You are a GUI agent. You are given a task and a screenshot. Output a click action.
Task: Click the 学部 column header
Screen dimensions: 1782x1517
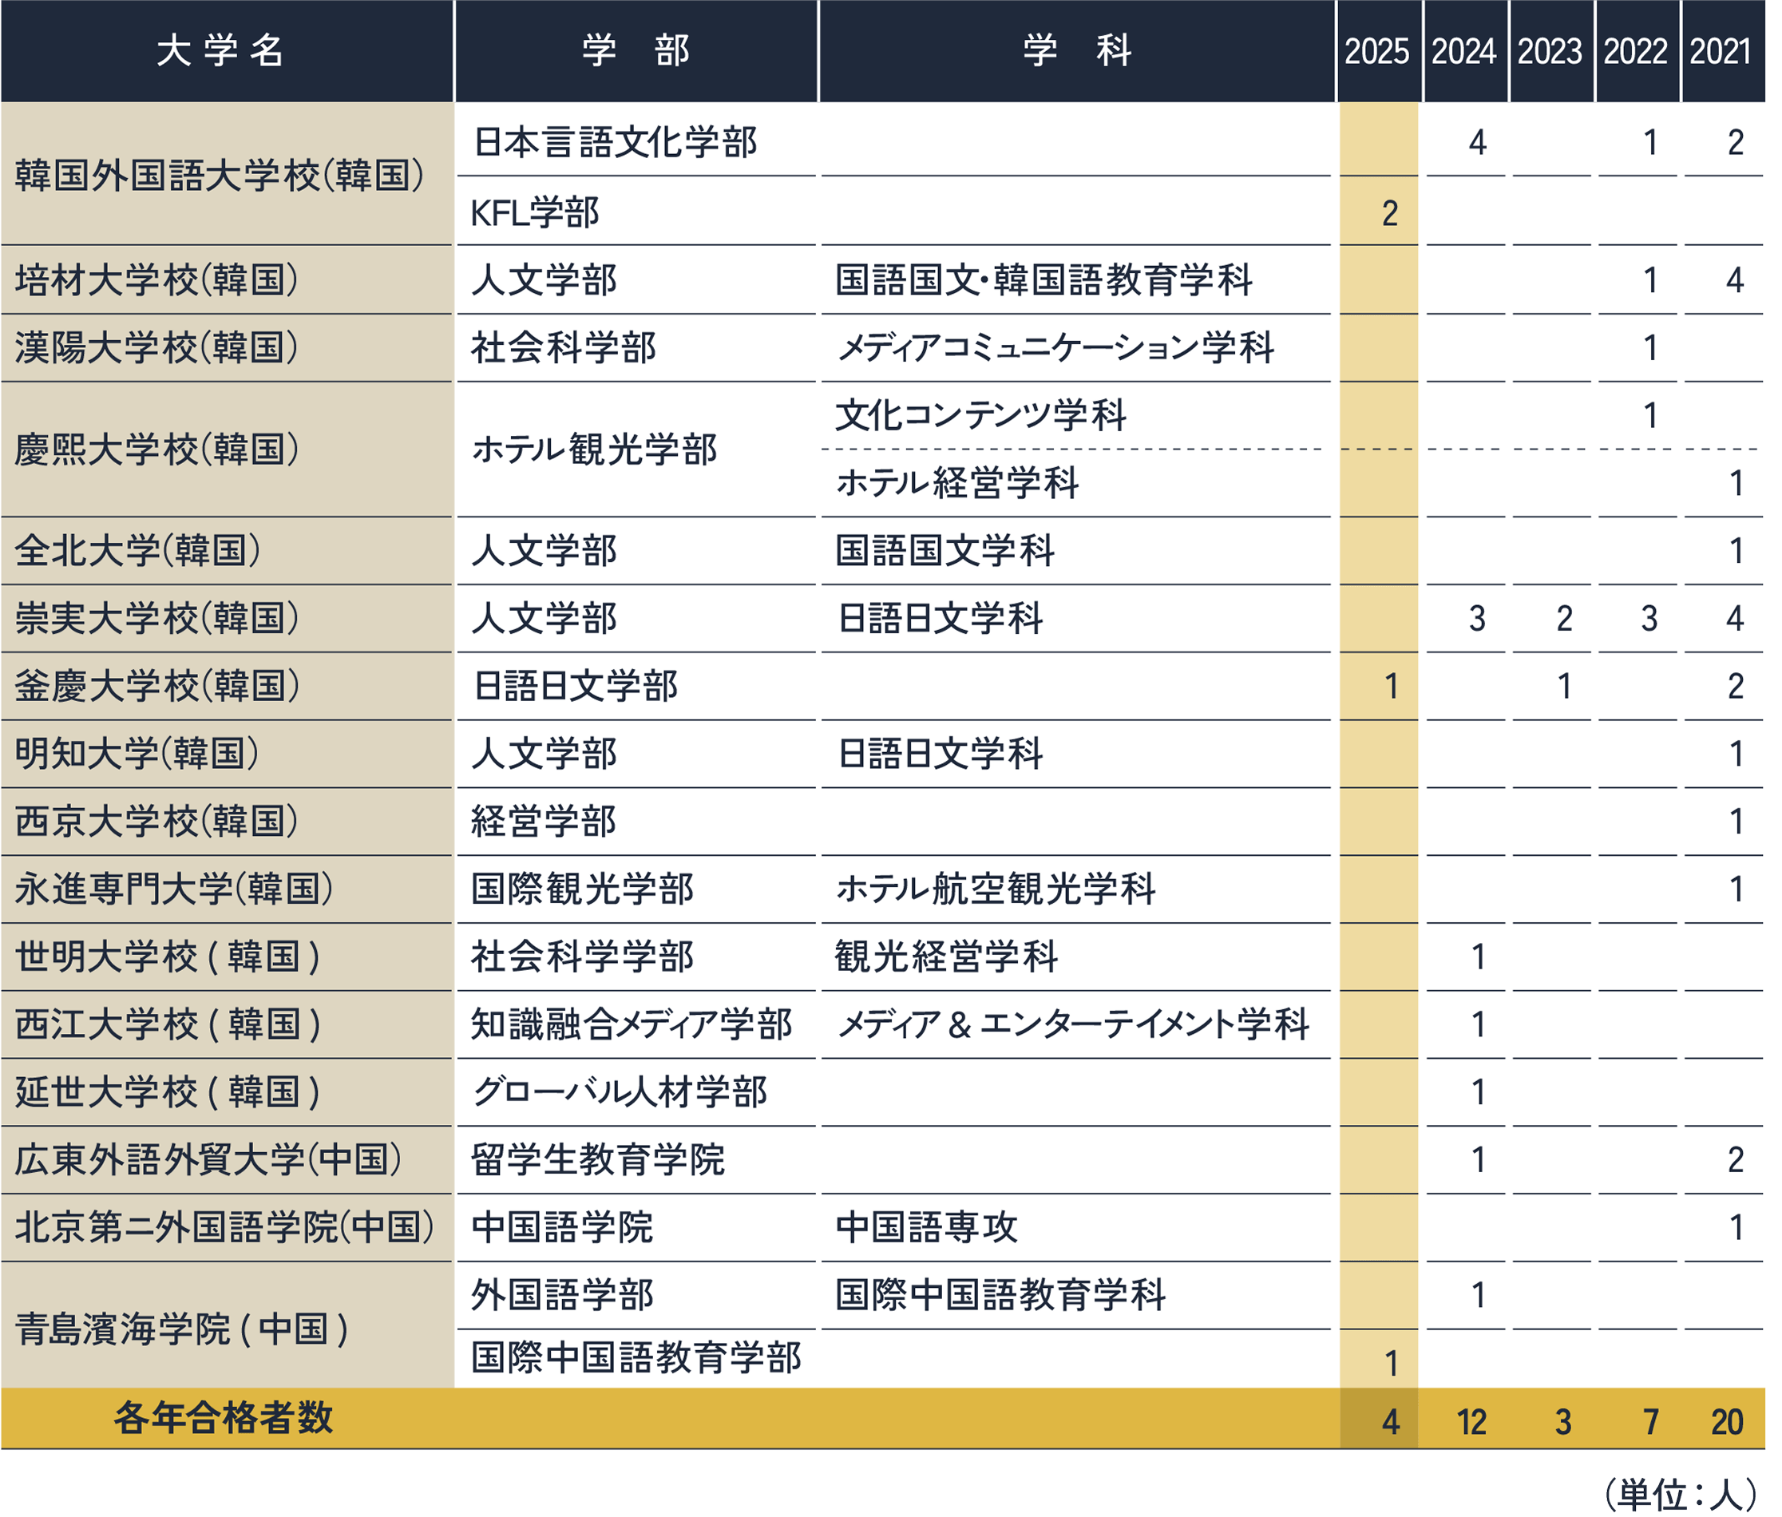tap(636, 50)
